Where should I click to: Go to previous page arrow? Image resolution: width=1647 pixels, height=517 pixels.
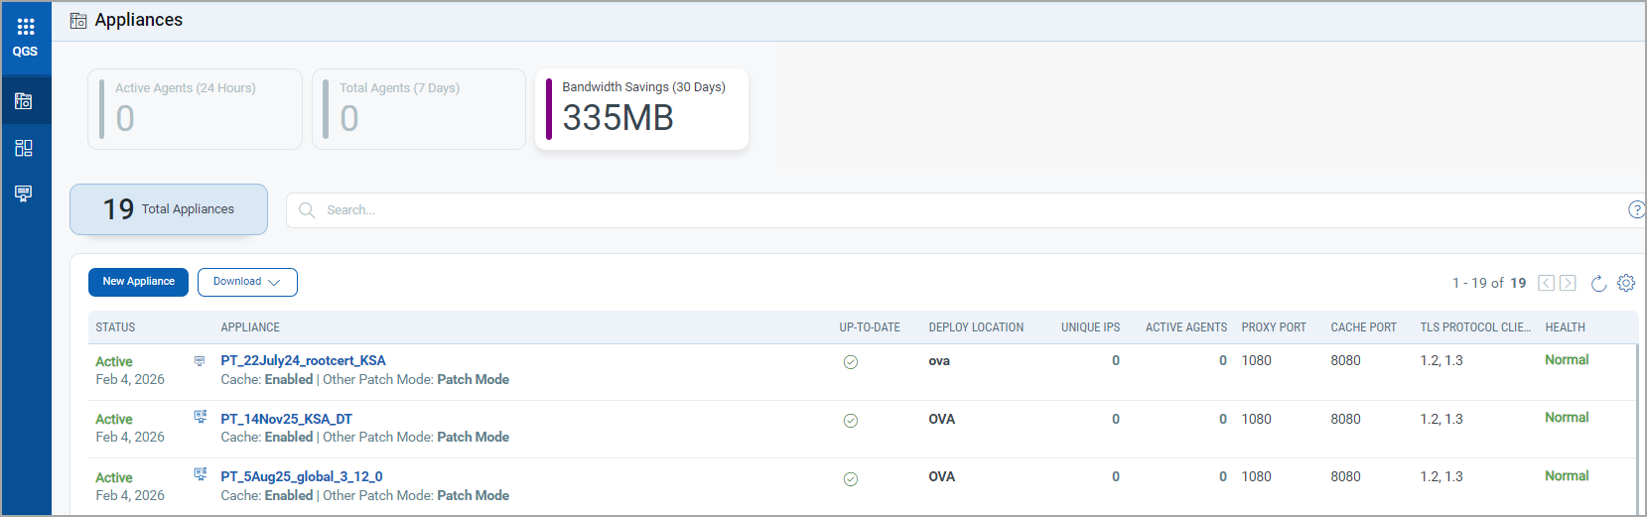coord(1546,283)
